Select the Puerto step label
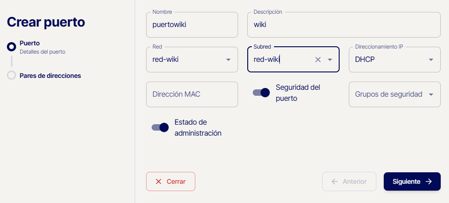 29,44
